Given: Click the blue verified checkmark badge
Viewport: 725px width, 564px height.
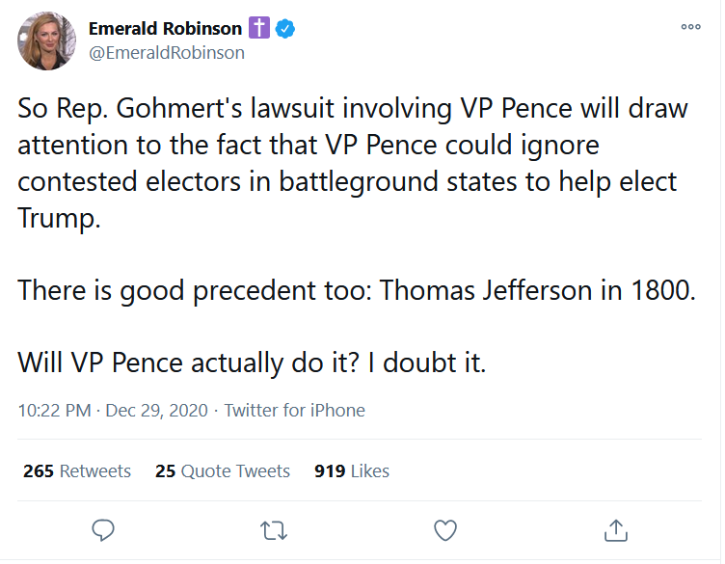Looking at the screenshot, I should (285, 29).
